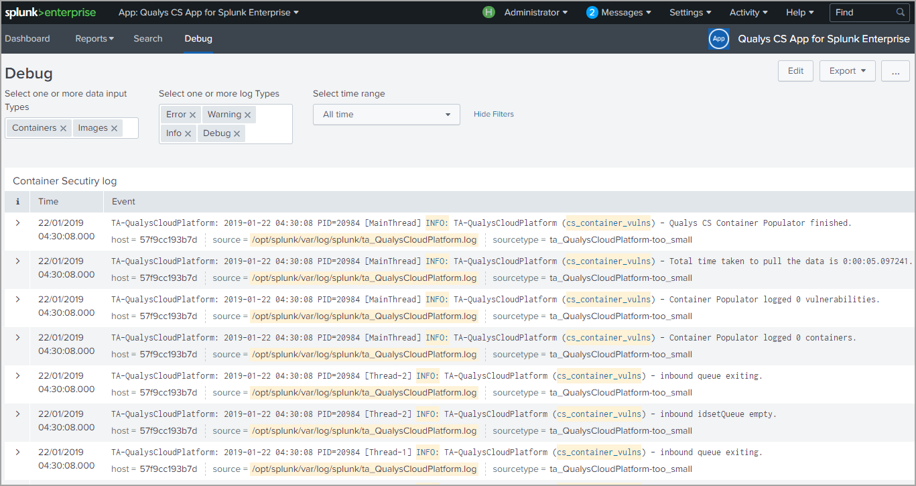Click the blue messages count badge
916x486 pixels.
click(x=592, y=12)
